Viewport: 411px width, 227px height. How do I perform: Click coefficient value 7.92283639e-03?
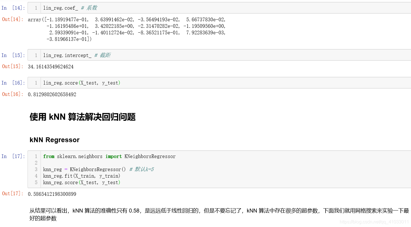tap(205, 33)
